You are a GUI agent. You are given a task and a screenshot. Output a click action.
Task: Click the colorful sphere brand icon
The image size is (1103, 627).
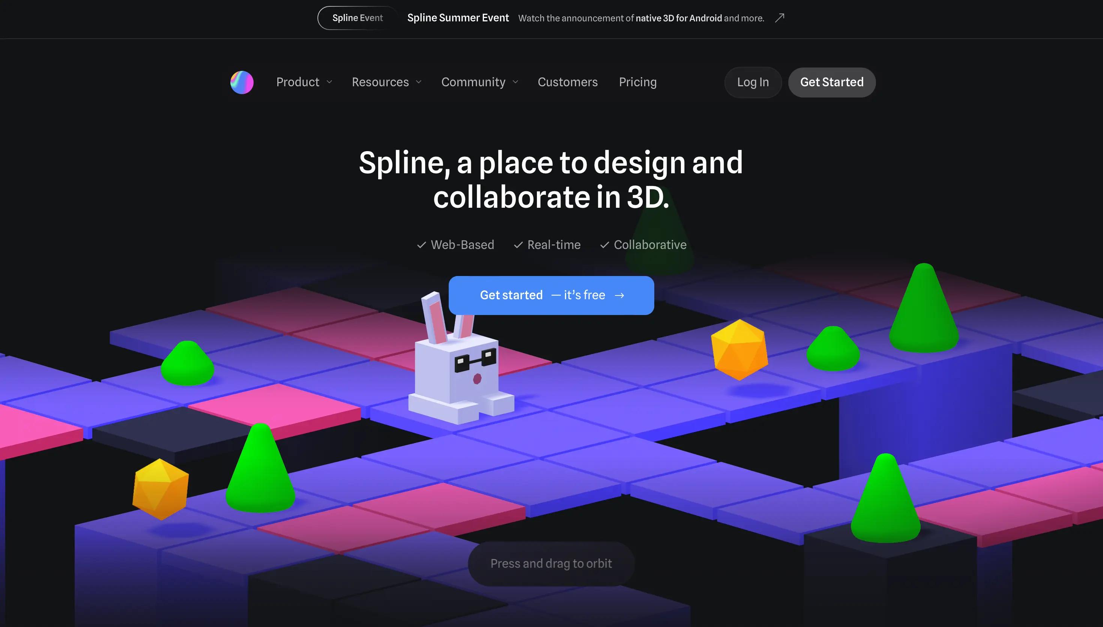pyautogui.click(x=242, y=82)
